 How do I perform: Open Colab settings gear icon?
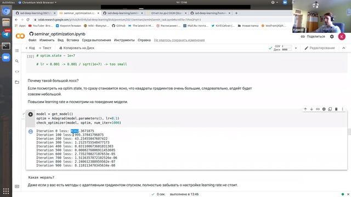click(332, 37)
